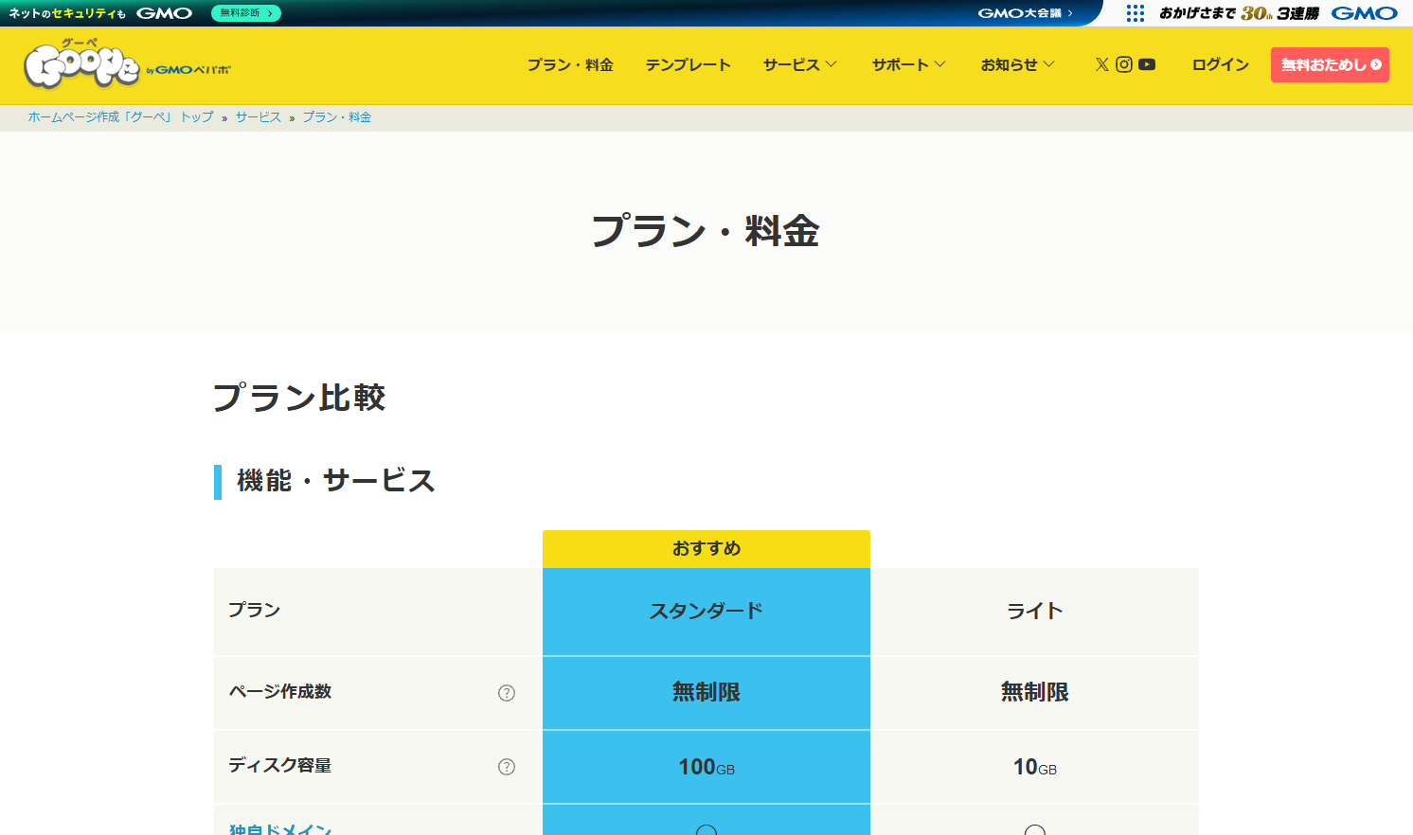Open the サポート dropdown
The image size is (1413, 835).
pos(907,64)
